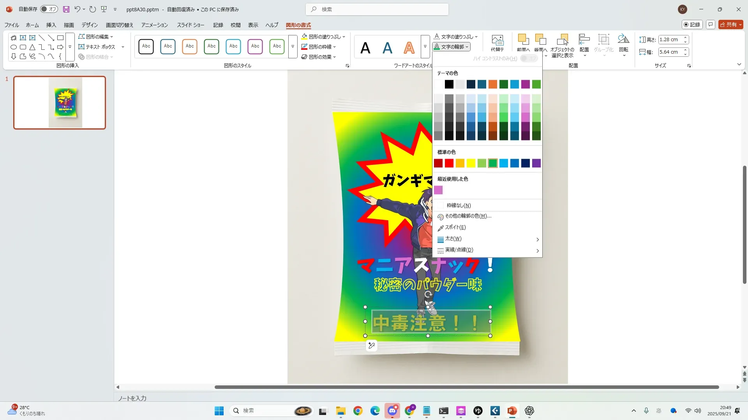Click the Undo arrow icon
Image resolution: width=748 pixels, height=420 pixels.
click(x=77, y=9)
